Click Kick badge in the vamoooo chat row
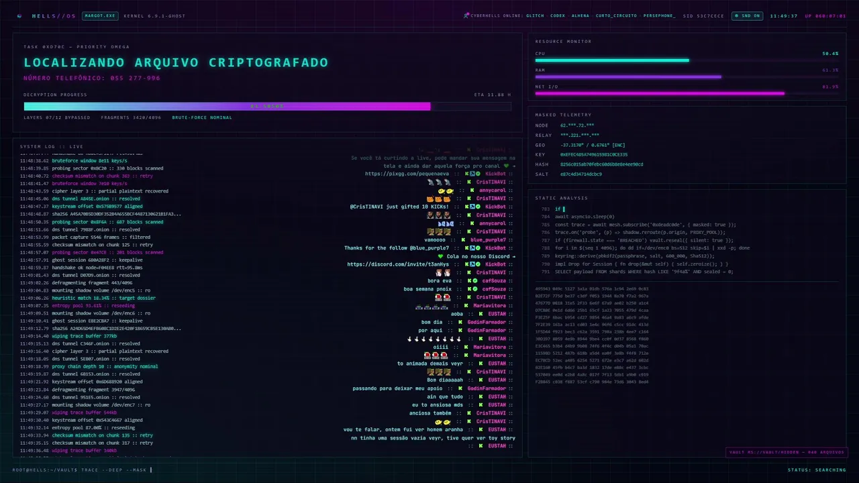Viewport: 859px width, 483px height. (x=462, y=239)
